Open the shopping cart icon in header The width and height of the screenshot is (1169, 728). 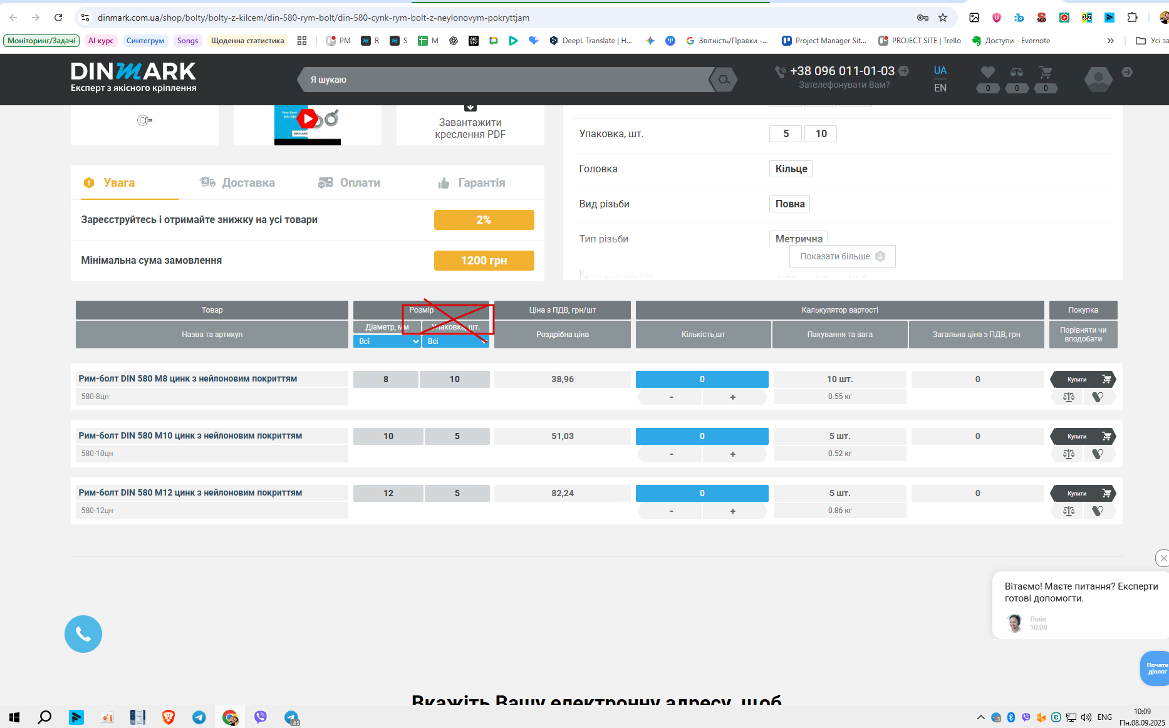1046,73
